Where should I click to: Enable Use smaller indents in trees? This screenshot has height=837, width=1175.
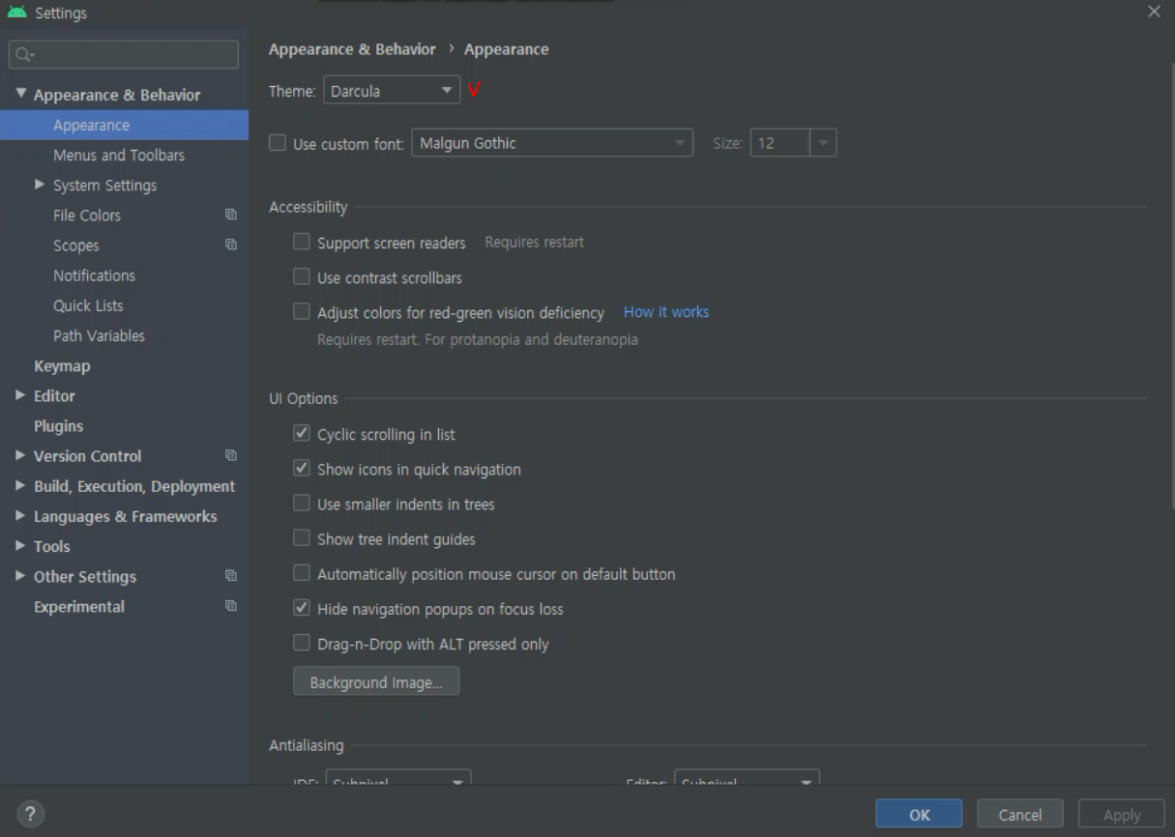302,503
